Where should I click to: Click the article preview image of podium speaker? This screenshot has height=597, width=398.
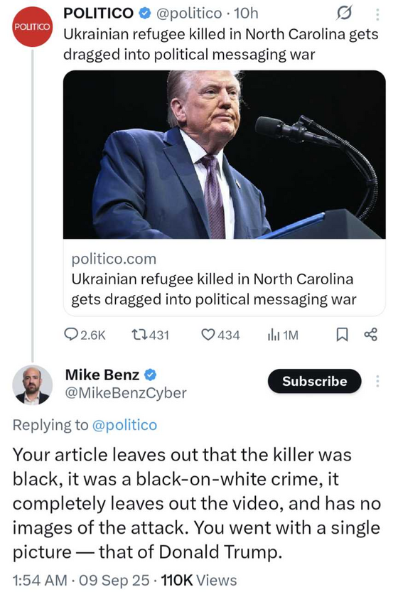point(225,155)
